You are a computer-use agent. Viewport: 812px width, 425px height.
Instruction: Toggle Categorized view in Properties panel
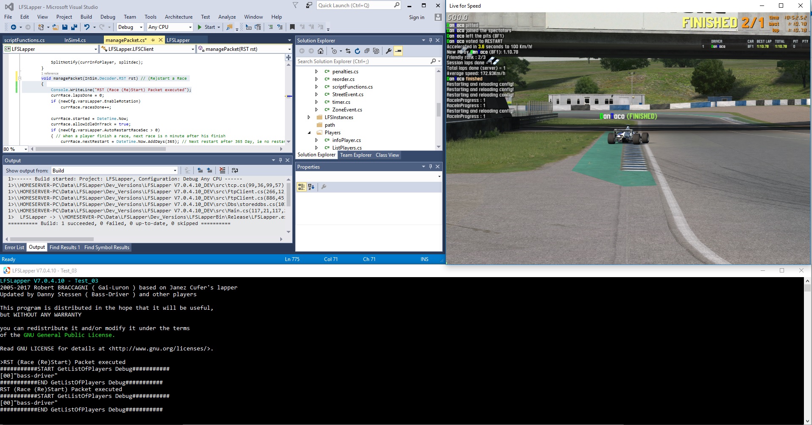tap(301, 186)
